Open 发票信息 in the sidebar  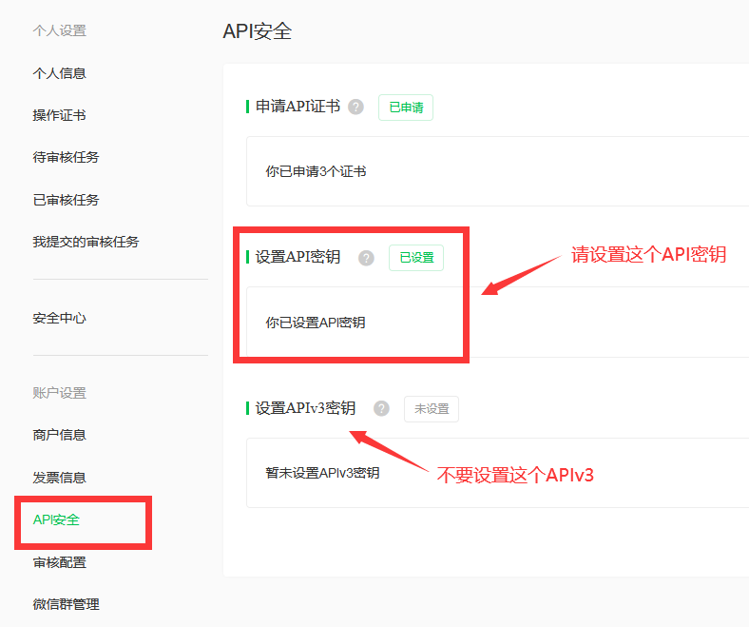[59, 478]
